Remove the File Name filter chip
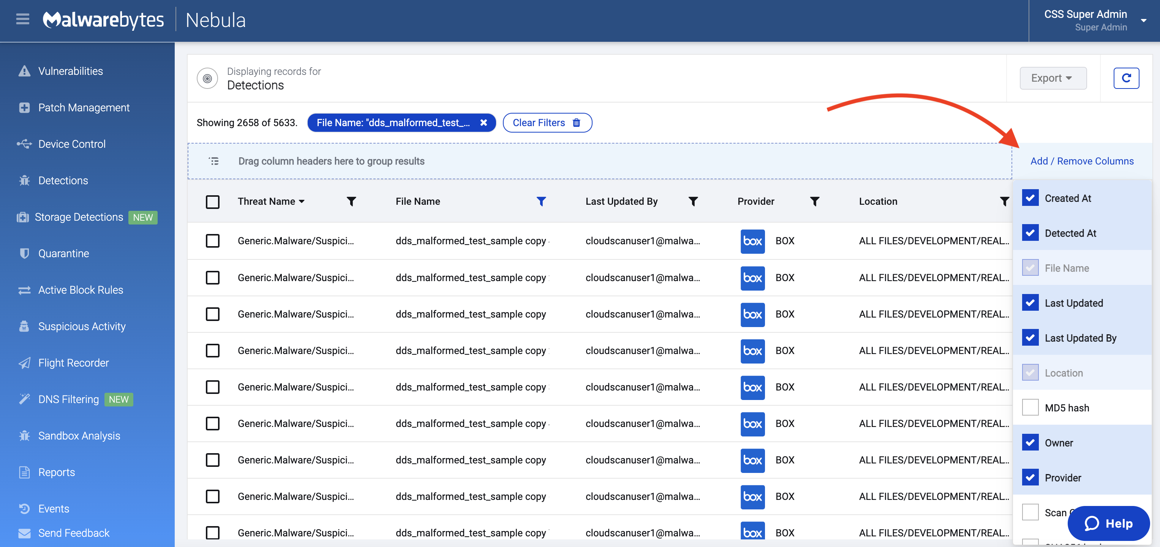Viewport: 1160px width, 547px height. coord(483,122)
